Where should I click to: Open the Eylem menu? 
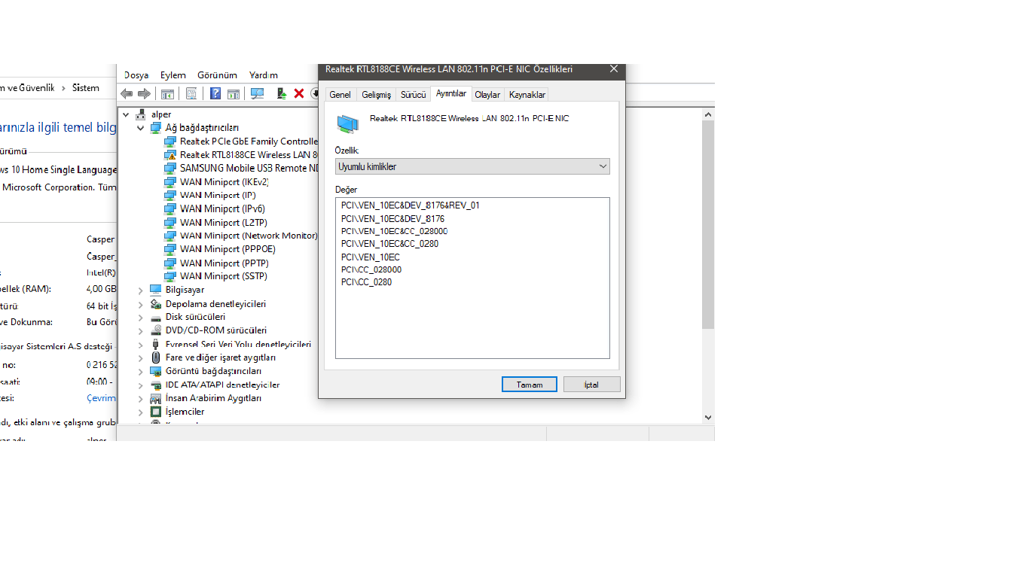click(173, 75)
